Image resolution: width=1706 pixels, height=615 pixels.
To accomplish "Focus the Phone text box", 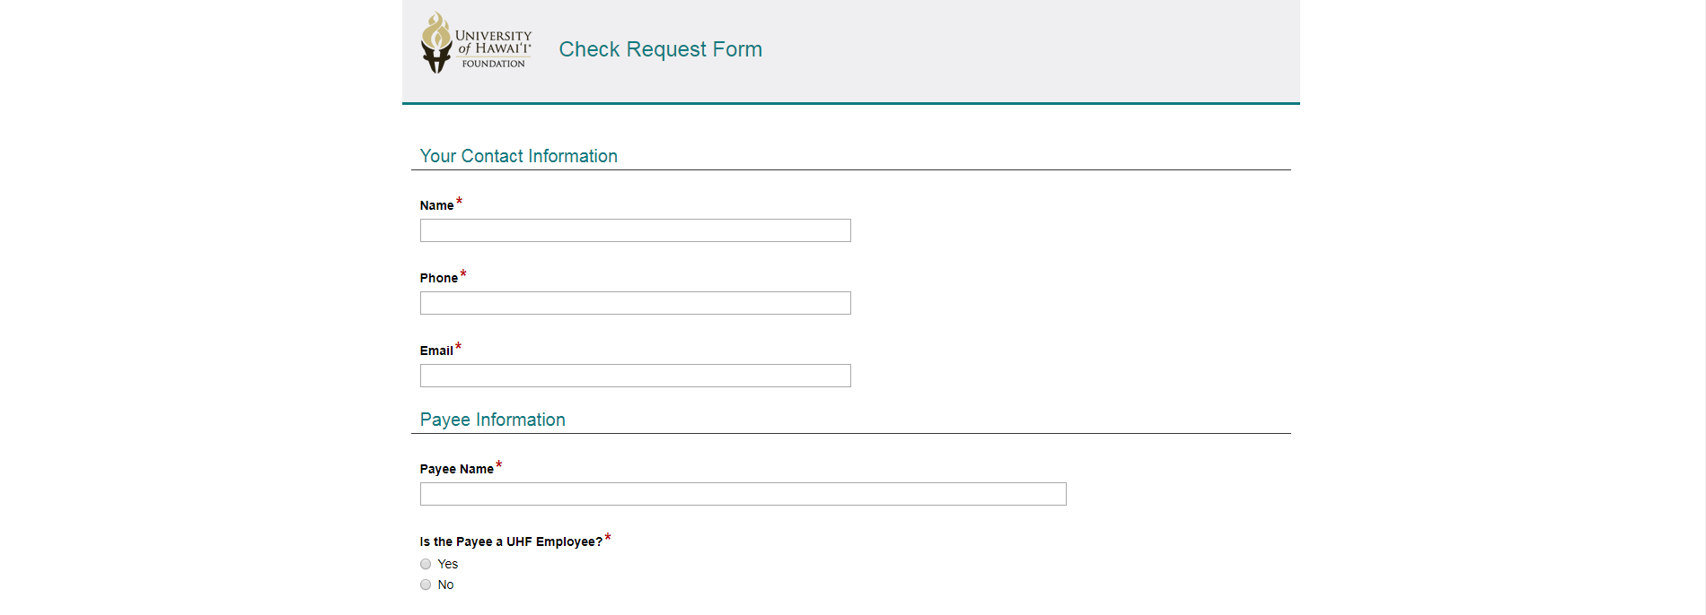I will 635,303.
